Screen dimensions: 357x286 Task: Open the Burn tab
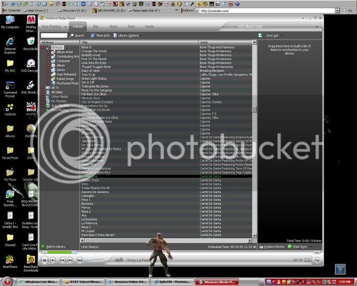point(113,26)
